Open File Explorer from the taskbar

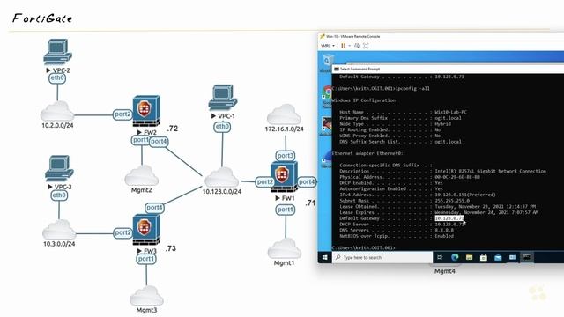click(469, 257)
